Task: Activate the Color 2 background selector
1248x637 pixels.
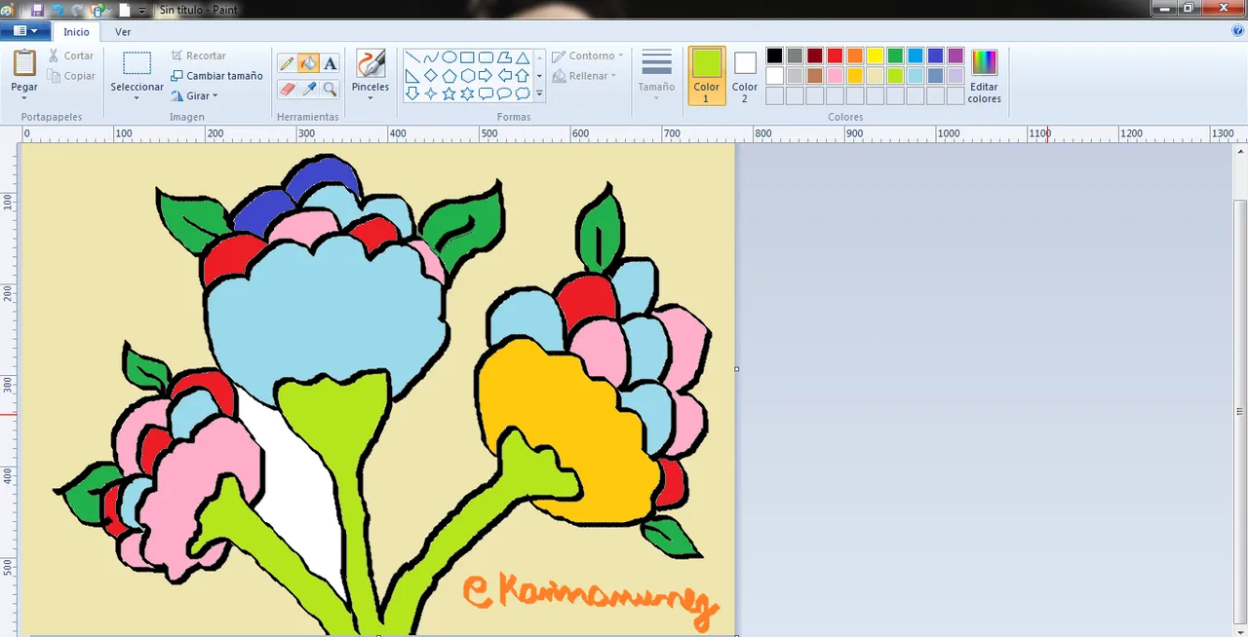Action: point(745,76)
